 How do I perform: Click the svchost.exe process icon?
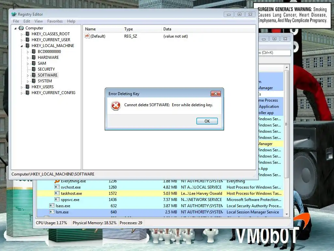tap(57, 187)
